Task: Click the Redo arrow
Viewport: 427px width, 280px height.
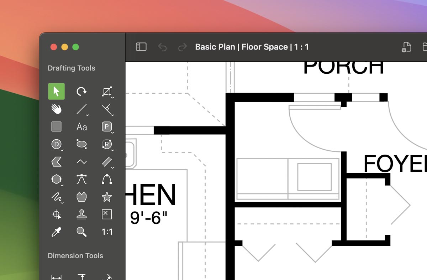Action: pyautogui.click(x=183, y=47)
